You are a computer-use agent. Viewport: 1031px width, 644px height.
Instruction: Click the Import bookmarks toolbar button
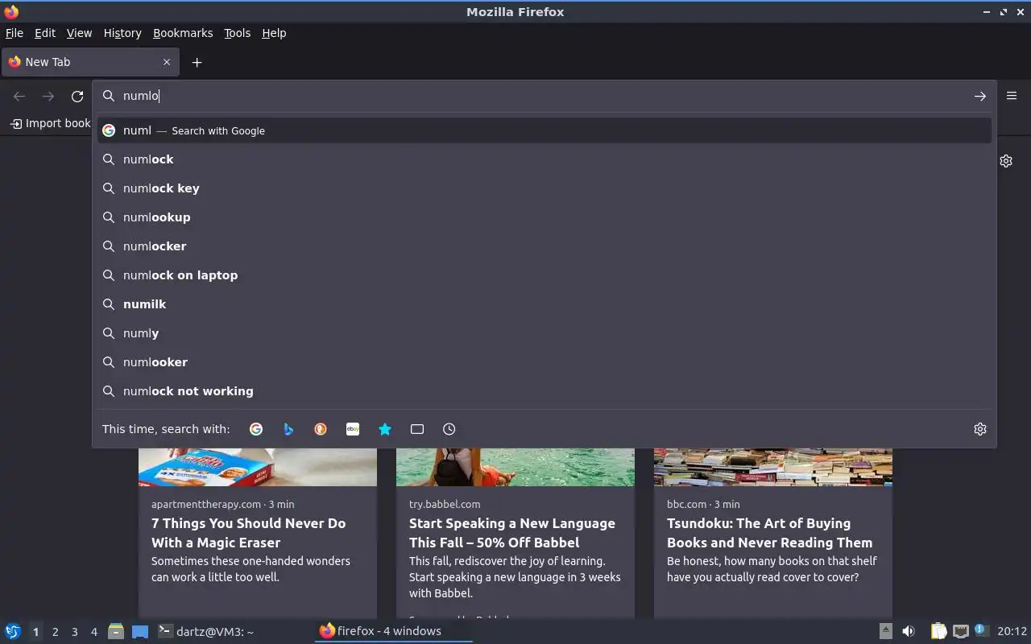click(50, 123)
